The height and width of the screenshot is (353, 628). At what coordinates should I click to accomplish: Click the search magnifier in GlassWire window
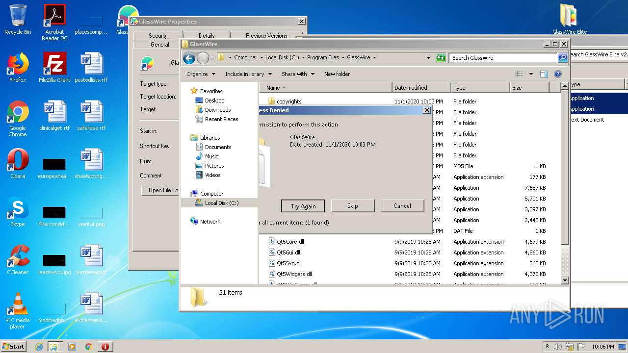pos(563,58)
